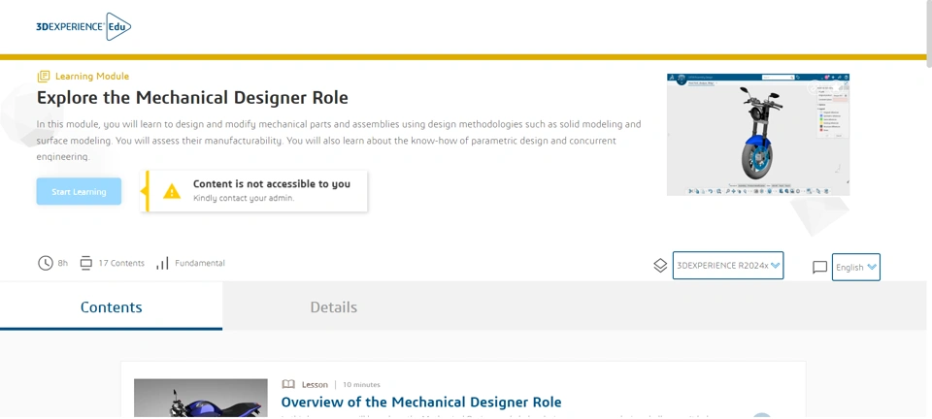Click the Learning Module icon
This screenshot has height=419, width=932.
[x=44, y=77]
